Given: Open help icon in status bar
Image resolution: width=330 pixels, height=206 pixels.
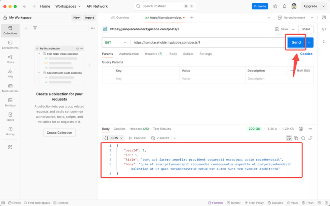Looking at the screenshot, I should pyautogui.click(x=326, y=203).
